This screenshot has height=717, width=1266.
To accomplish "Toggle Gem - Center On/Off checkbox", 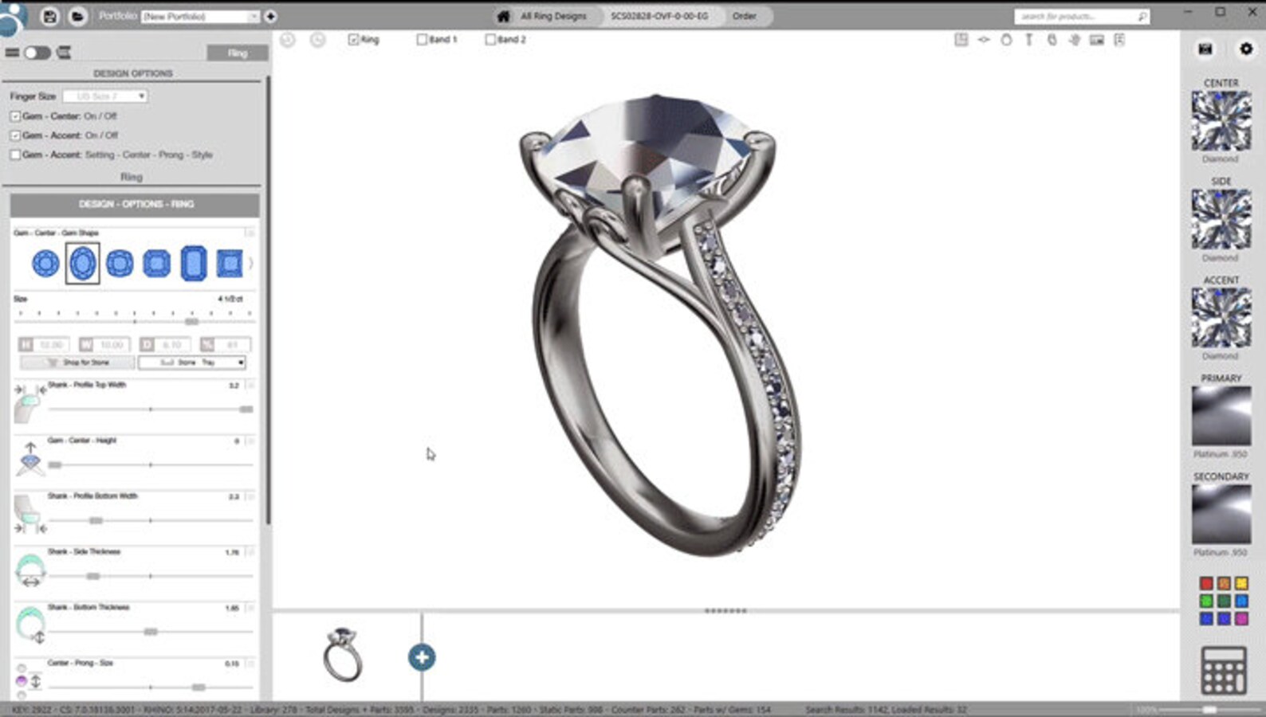I will pyautogui.click(x=15, y=116).
